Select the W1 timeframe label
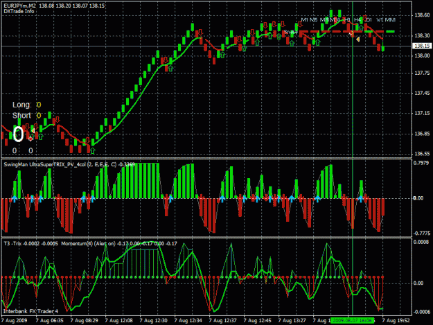The image size is (433, 325). coord(380,20)
